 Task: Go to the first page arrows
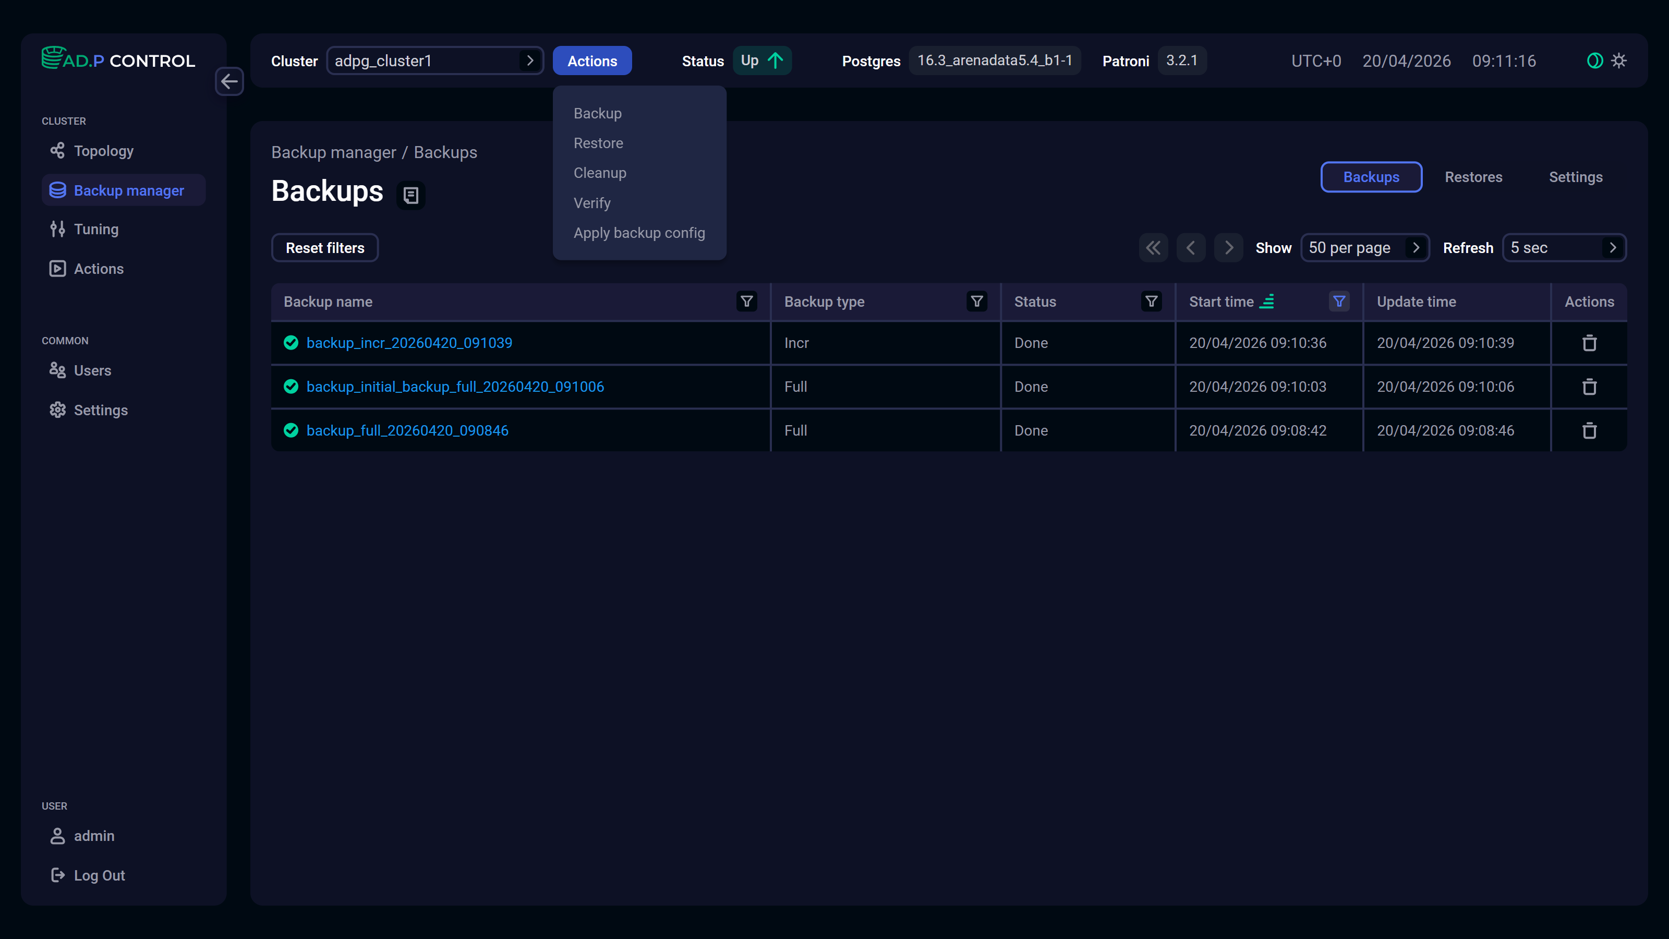[1153, 248]
